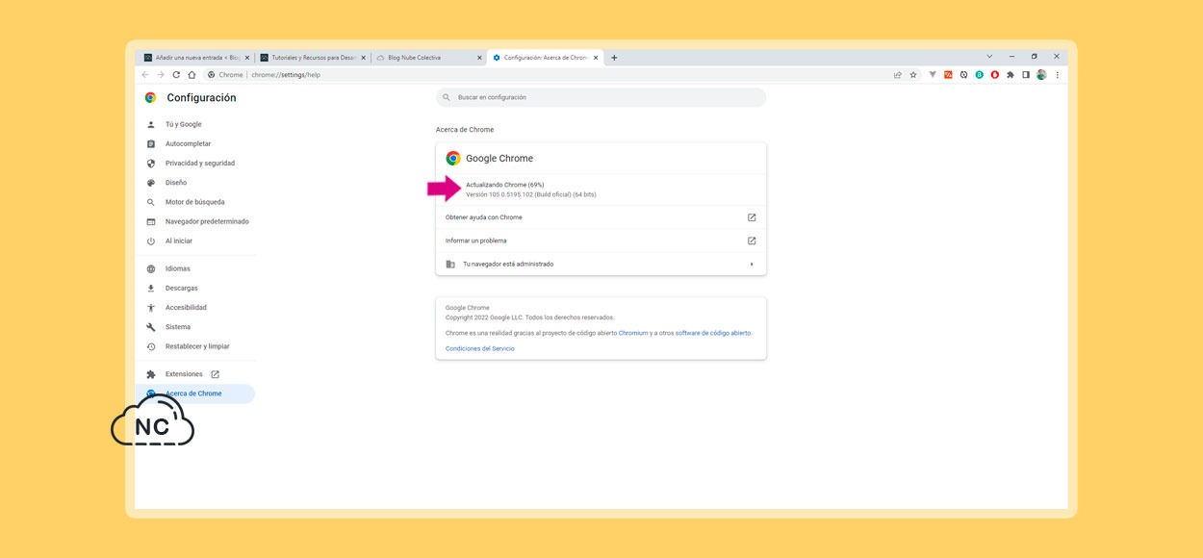This screenshot has width=1203, height=558.
Task: Click the browser forward arrow
Action: point(161,75)
